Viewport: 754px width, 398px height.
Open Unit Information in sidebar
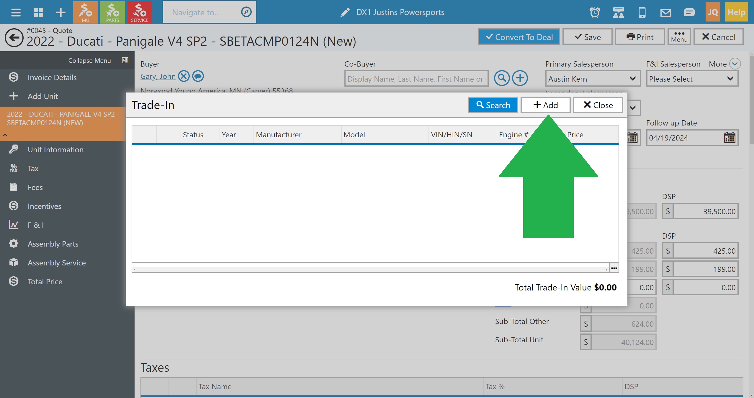pyautogui.click(x=55, y=150)
